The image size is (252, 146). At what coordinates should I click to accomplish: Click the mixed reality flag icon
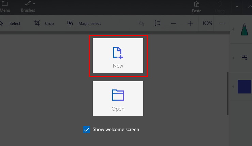pos(157,24)
